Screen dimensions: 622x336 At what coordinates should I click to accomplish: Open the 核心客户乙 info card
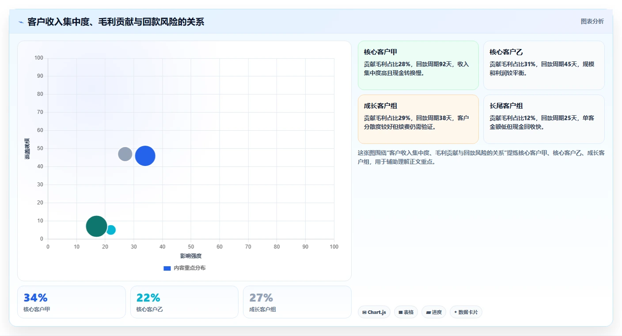click(544, 65)
